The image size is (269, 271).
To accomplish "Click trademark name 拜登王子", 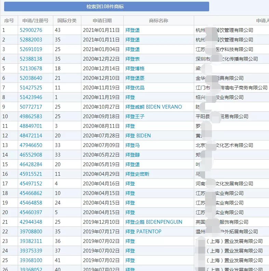I will 135,116.
